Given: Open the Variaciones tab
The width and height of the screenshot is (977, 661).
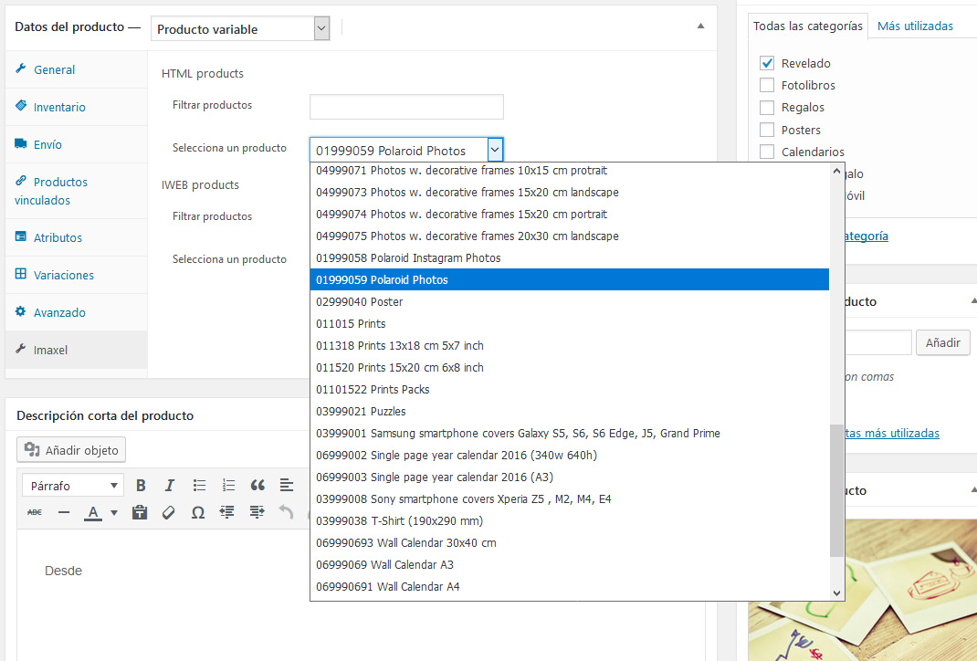Looking at the screenshot, I should click(63, 275).
